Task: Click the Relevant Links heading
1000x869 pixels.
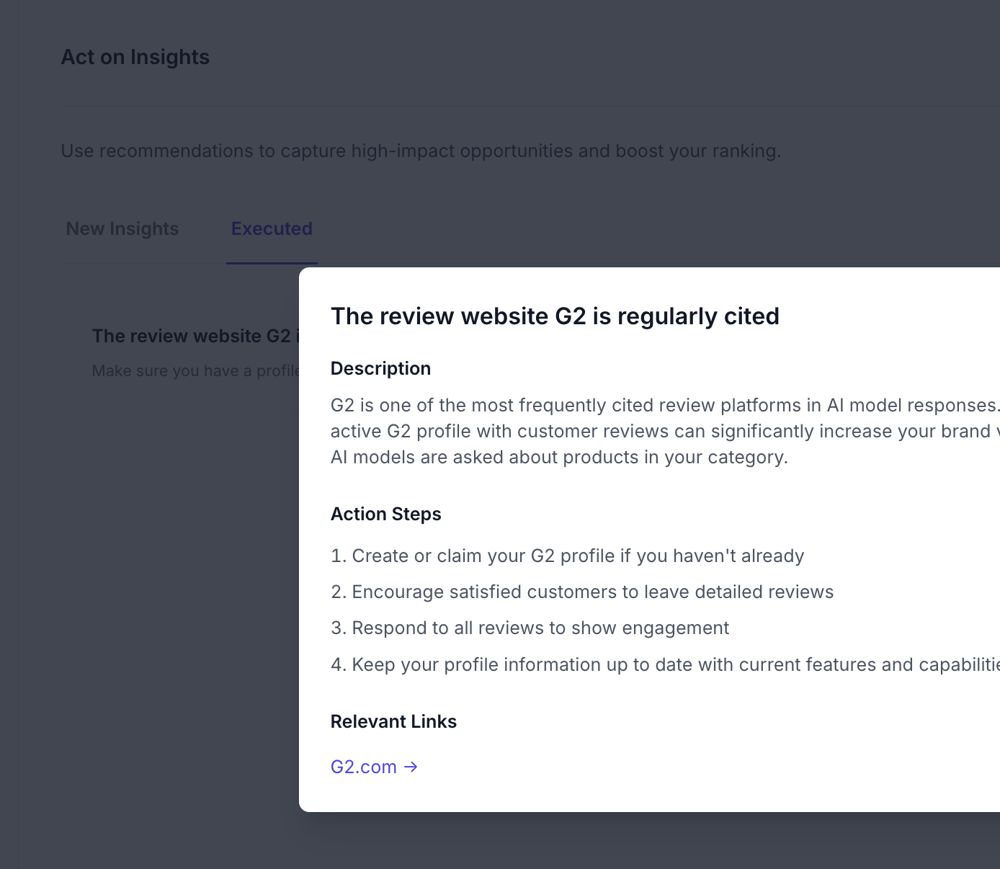Action: pos(393,721)
